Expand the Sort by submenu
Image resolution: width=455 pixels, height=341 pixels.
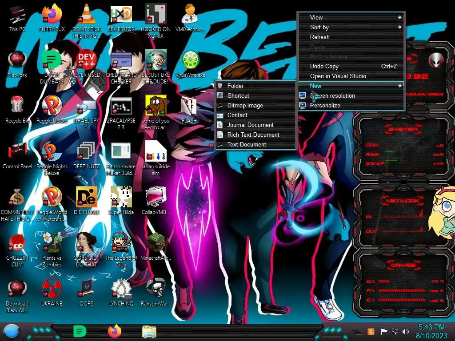(351, 27)
